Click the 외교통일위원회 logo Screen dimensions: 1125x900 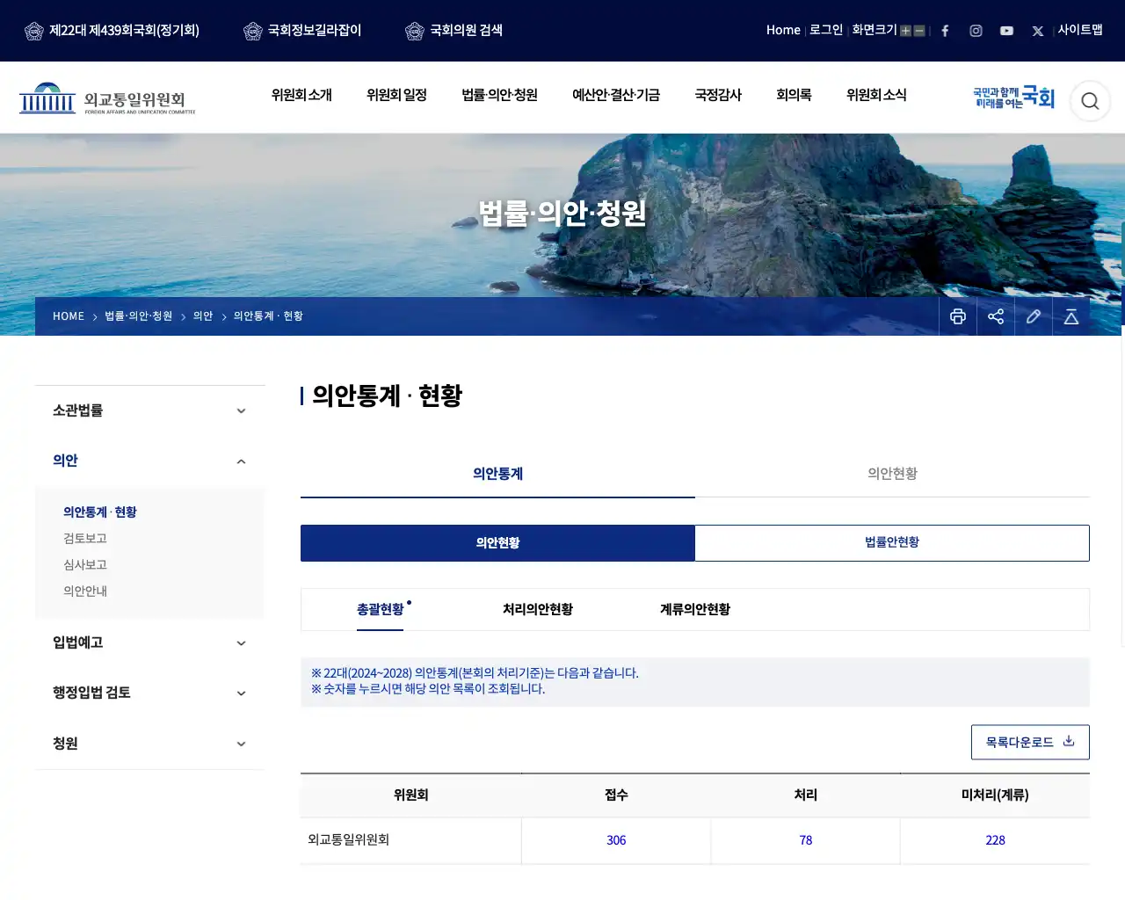pyautogui.click(x=107, y=99)
